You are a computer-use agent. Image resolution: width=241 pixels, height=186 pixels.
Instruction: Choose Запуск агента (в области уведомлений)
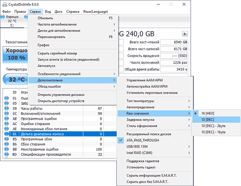pyautogui.click(x=73, y=59)
